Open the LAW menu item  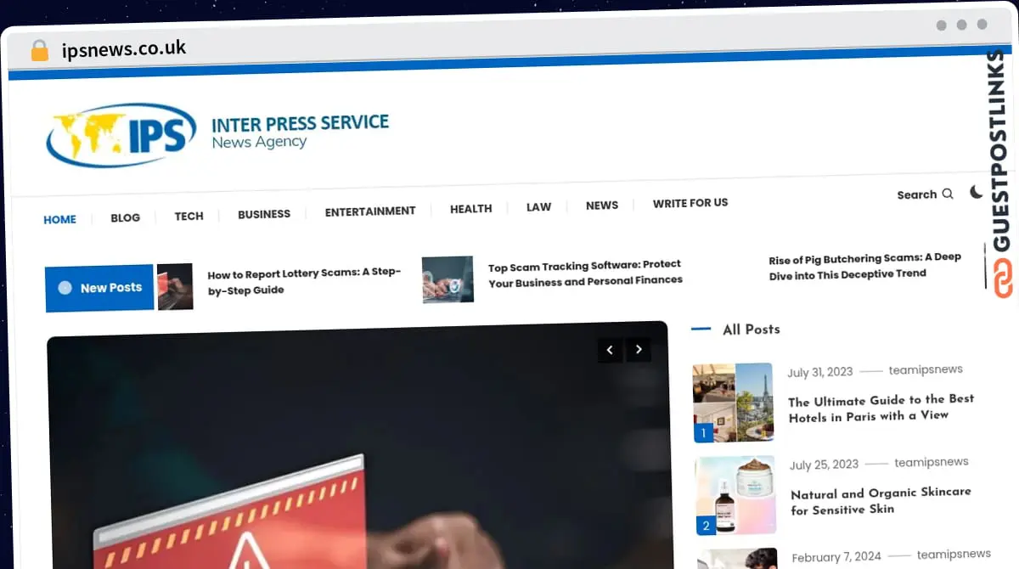point(538,206)
